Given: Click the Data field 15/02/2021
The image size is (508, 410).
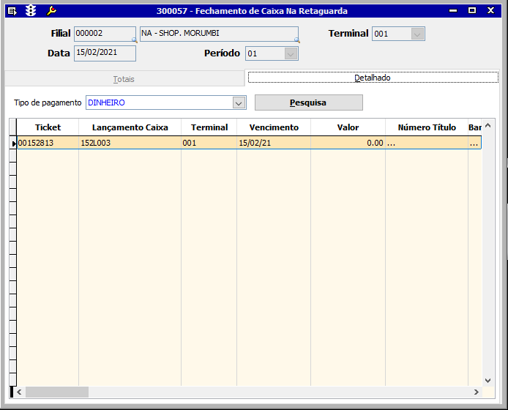Looking at the screenshot, I should coord(105,53).
